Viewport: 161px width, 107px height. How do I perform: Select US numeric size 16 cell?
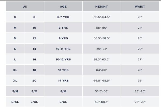(x=34, y=59)
